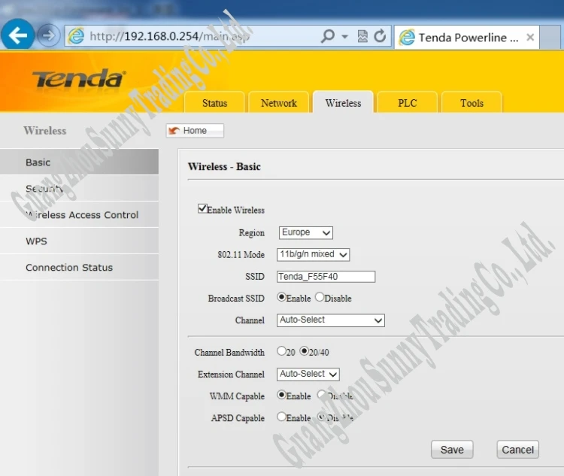564x476 pixels.
Task: Open the Tools tab
Action: click(472, 103)
